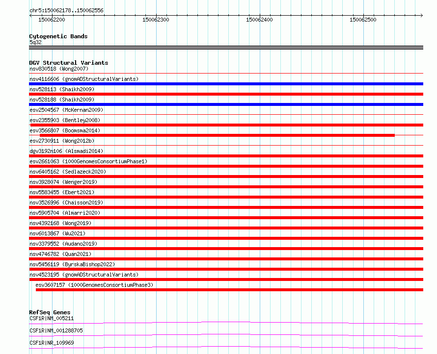Click the red bar under nsv6013867

point(226,238)
